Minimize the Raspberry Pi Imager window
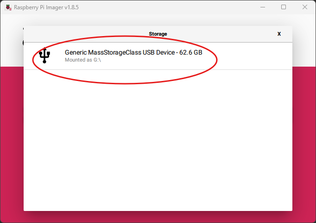The width and height of the screenshot is (316, 223). pyautogui.click(x=262, y=7)
